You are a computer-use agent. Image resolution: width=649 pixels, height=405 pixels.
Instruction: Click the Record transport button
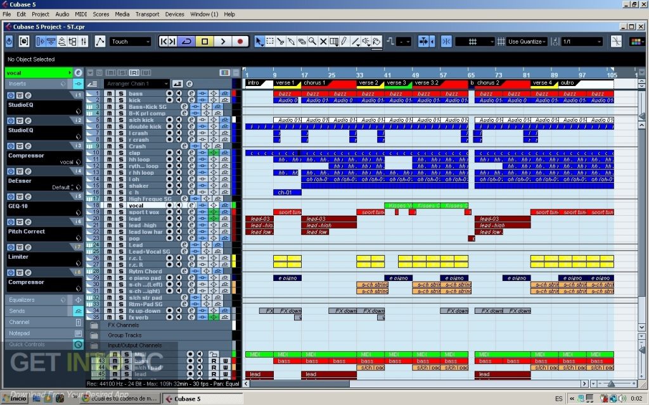[x=240, y=41]
